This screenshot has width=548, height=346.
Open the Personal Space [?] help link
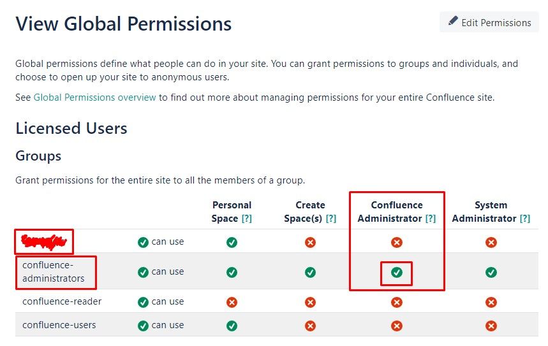(246, 219)
